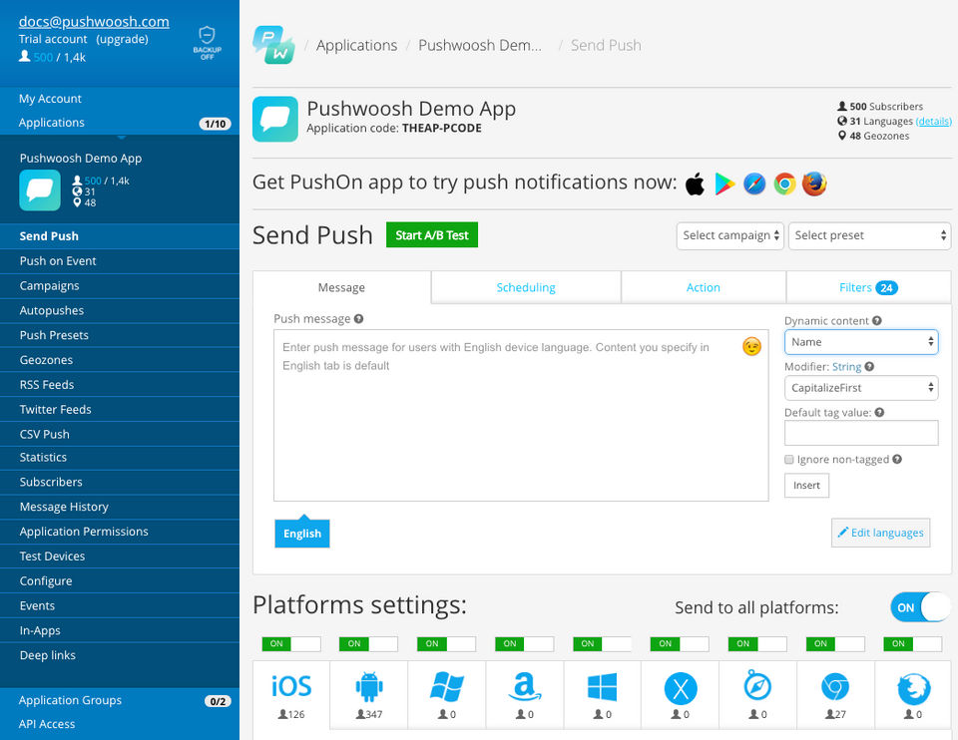The height and width of the screenshot is (740, 958).
Task: Select the Android platform tile
Action: pyautogui.click(x=369, y=695)
